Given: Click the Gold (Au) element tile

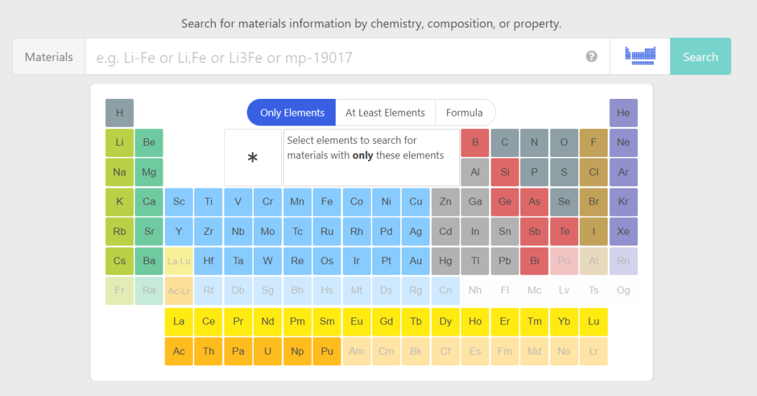Looking at the screenshot, I should (x=416, y=261).
